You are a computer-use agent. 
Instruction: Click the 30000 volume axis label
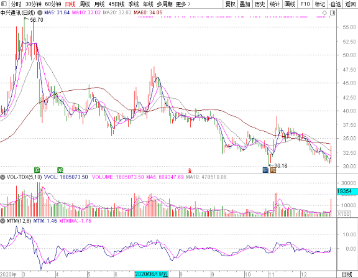pos(349,183)
